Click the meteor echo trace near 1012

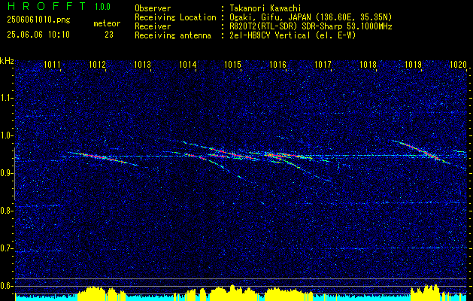click(x=102, y=158)
